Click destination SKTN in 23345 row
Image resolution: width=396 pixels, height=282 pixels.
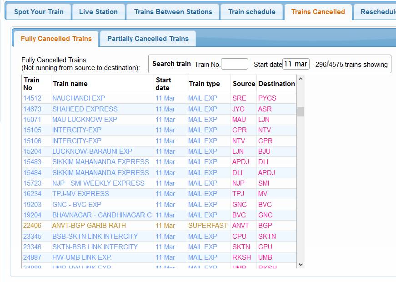click(267, 237)
